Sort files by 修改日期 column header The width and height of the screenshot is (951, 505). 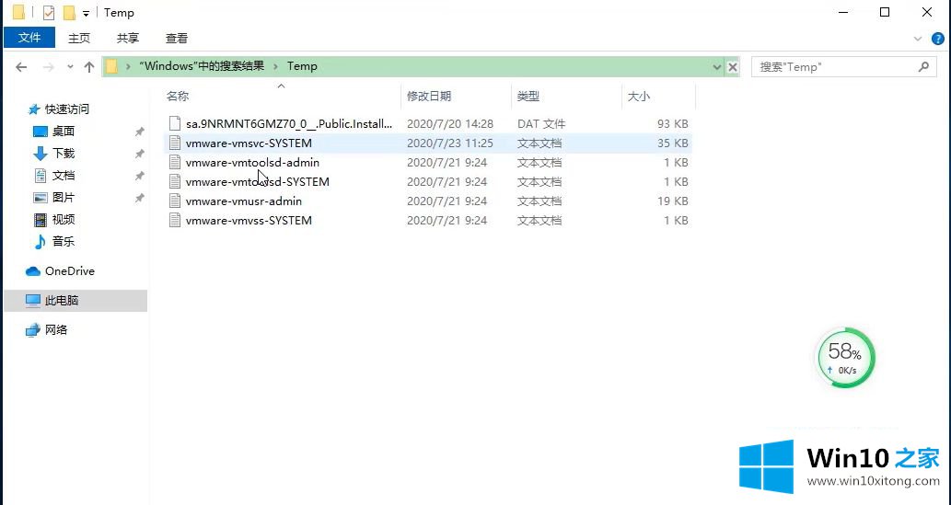pyautogui.click(x=429, y=96)
